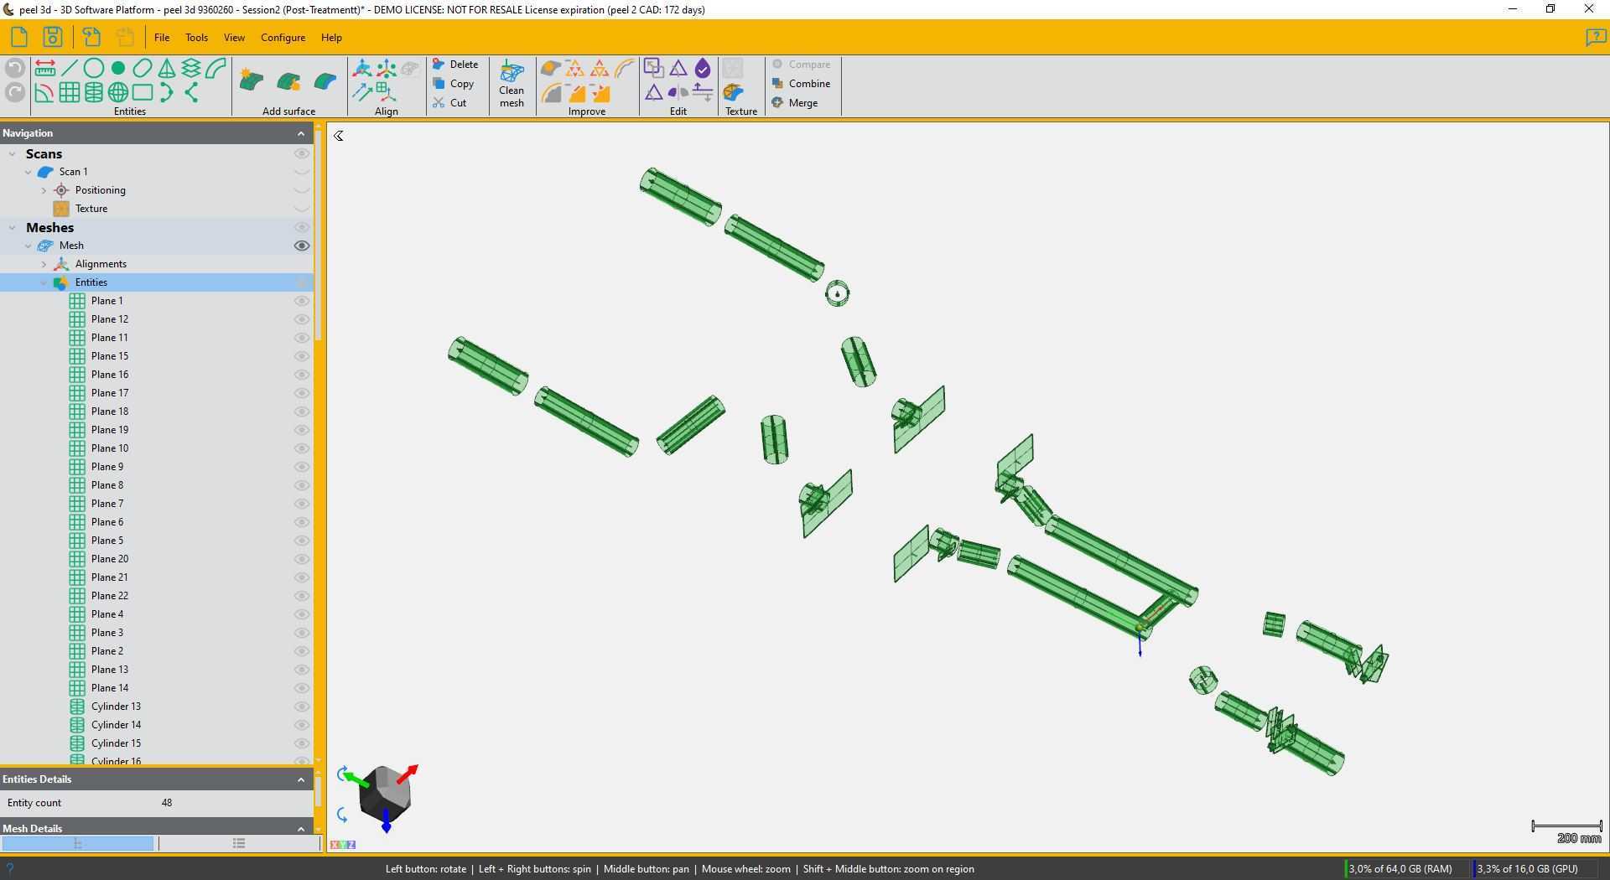Click the Texture tool icon
This screenshot has width=1610, height=880.
click(x=734, y=92)
